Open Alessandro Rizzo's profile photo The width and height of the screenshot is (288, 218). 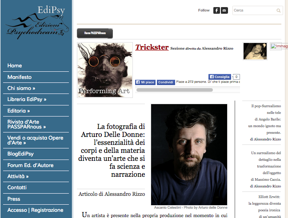click(x=255, y=51)
